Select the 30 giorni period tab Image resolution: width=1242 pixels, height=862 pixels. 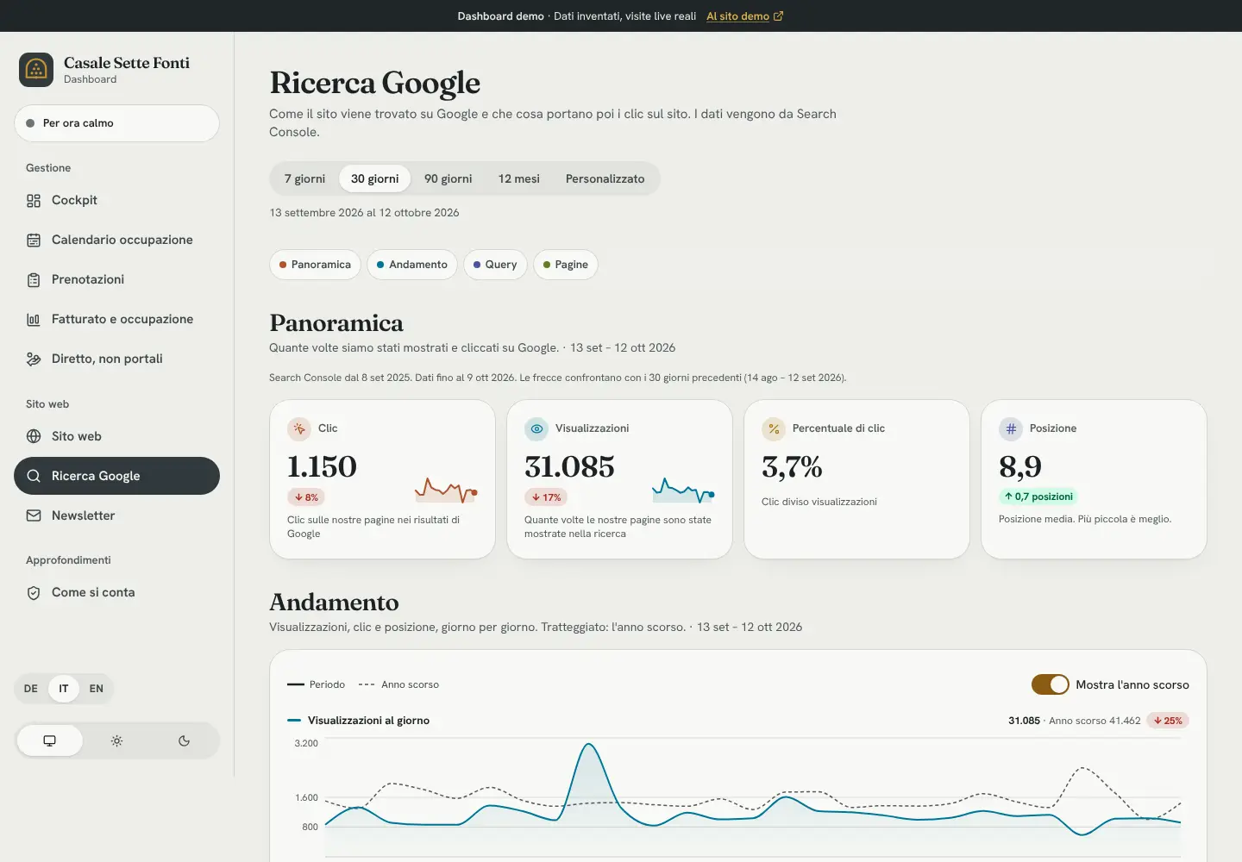[375, 178]
